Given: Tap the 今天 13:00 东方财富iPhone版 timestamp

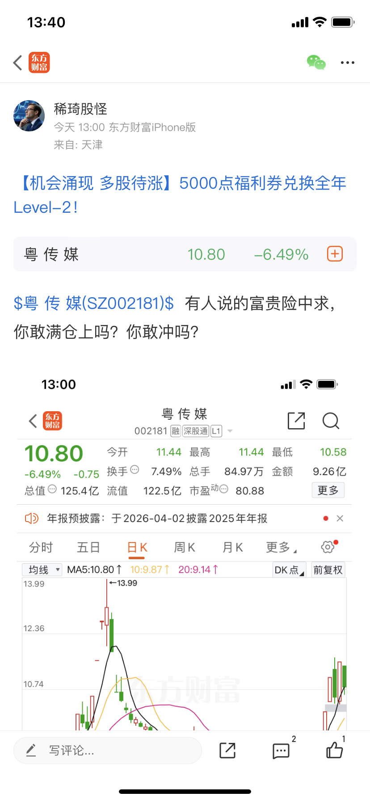Looking at the screenshot, I should (125, 127).
